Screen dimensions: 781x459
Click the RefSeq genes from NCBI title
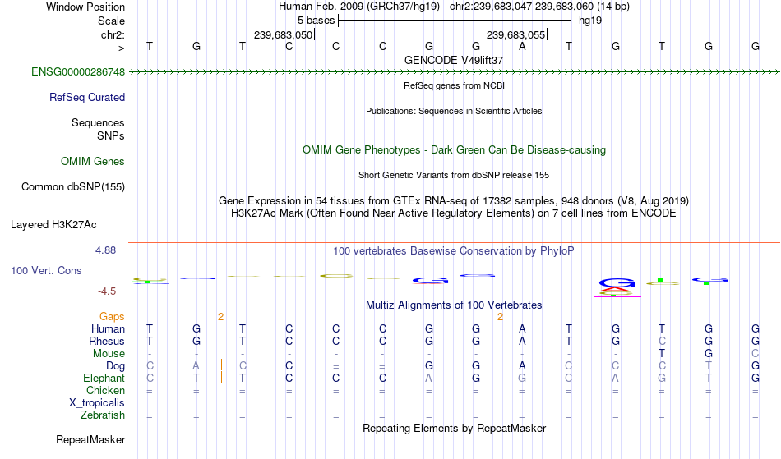(x=455, y=85)
